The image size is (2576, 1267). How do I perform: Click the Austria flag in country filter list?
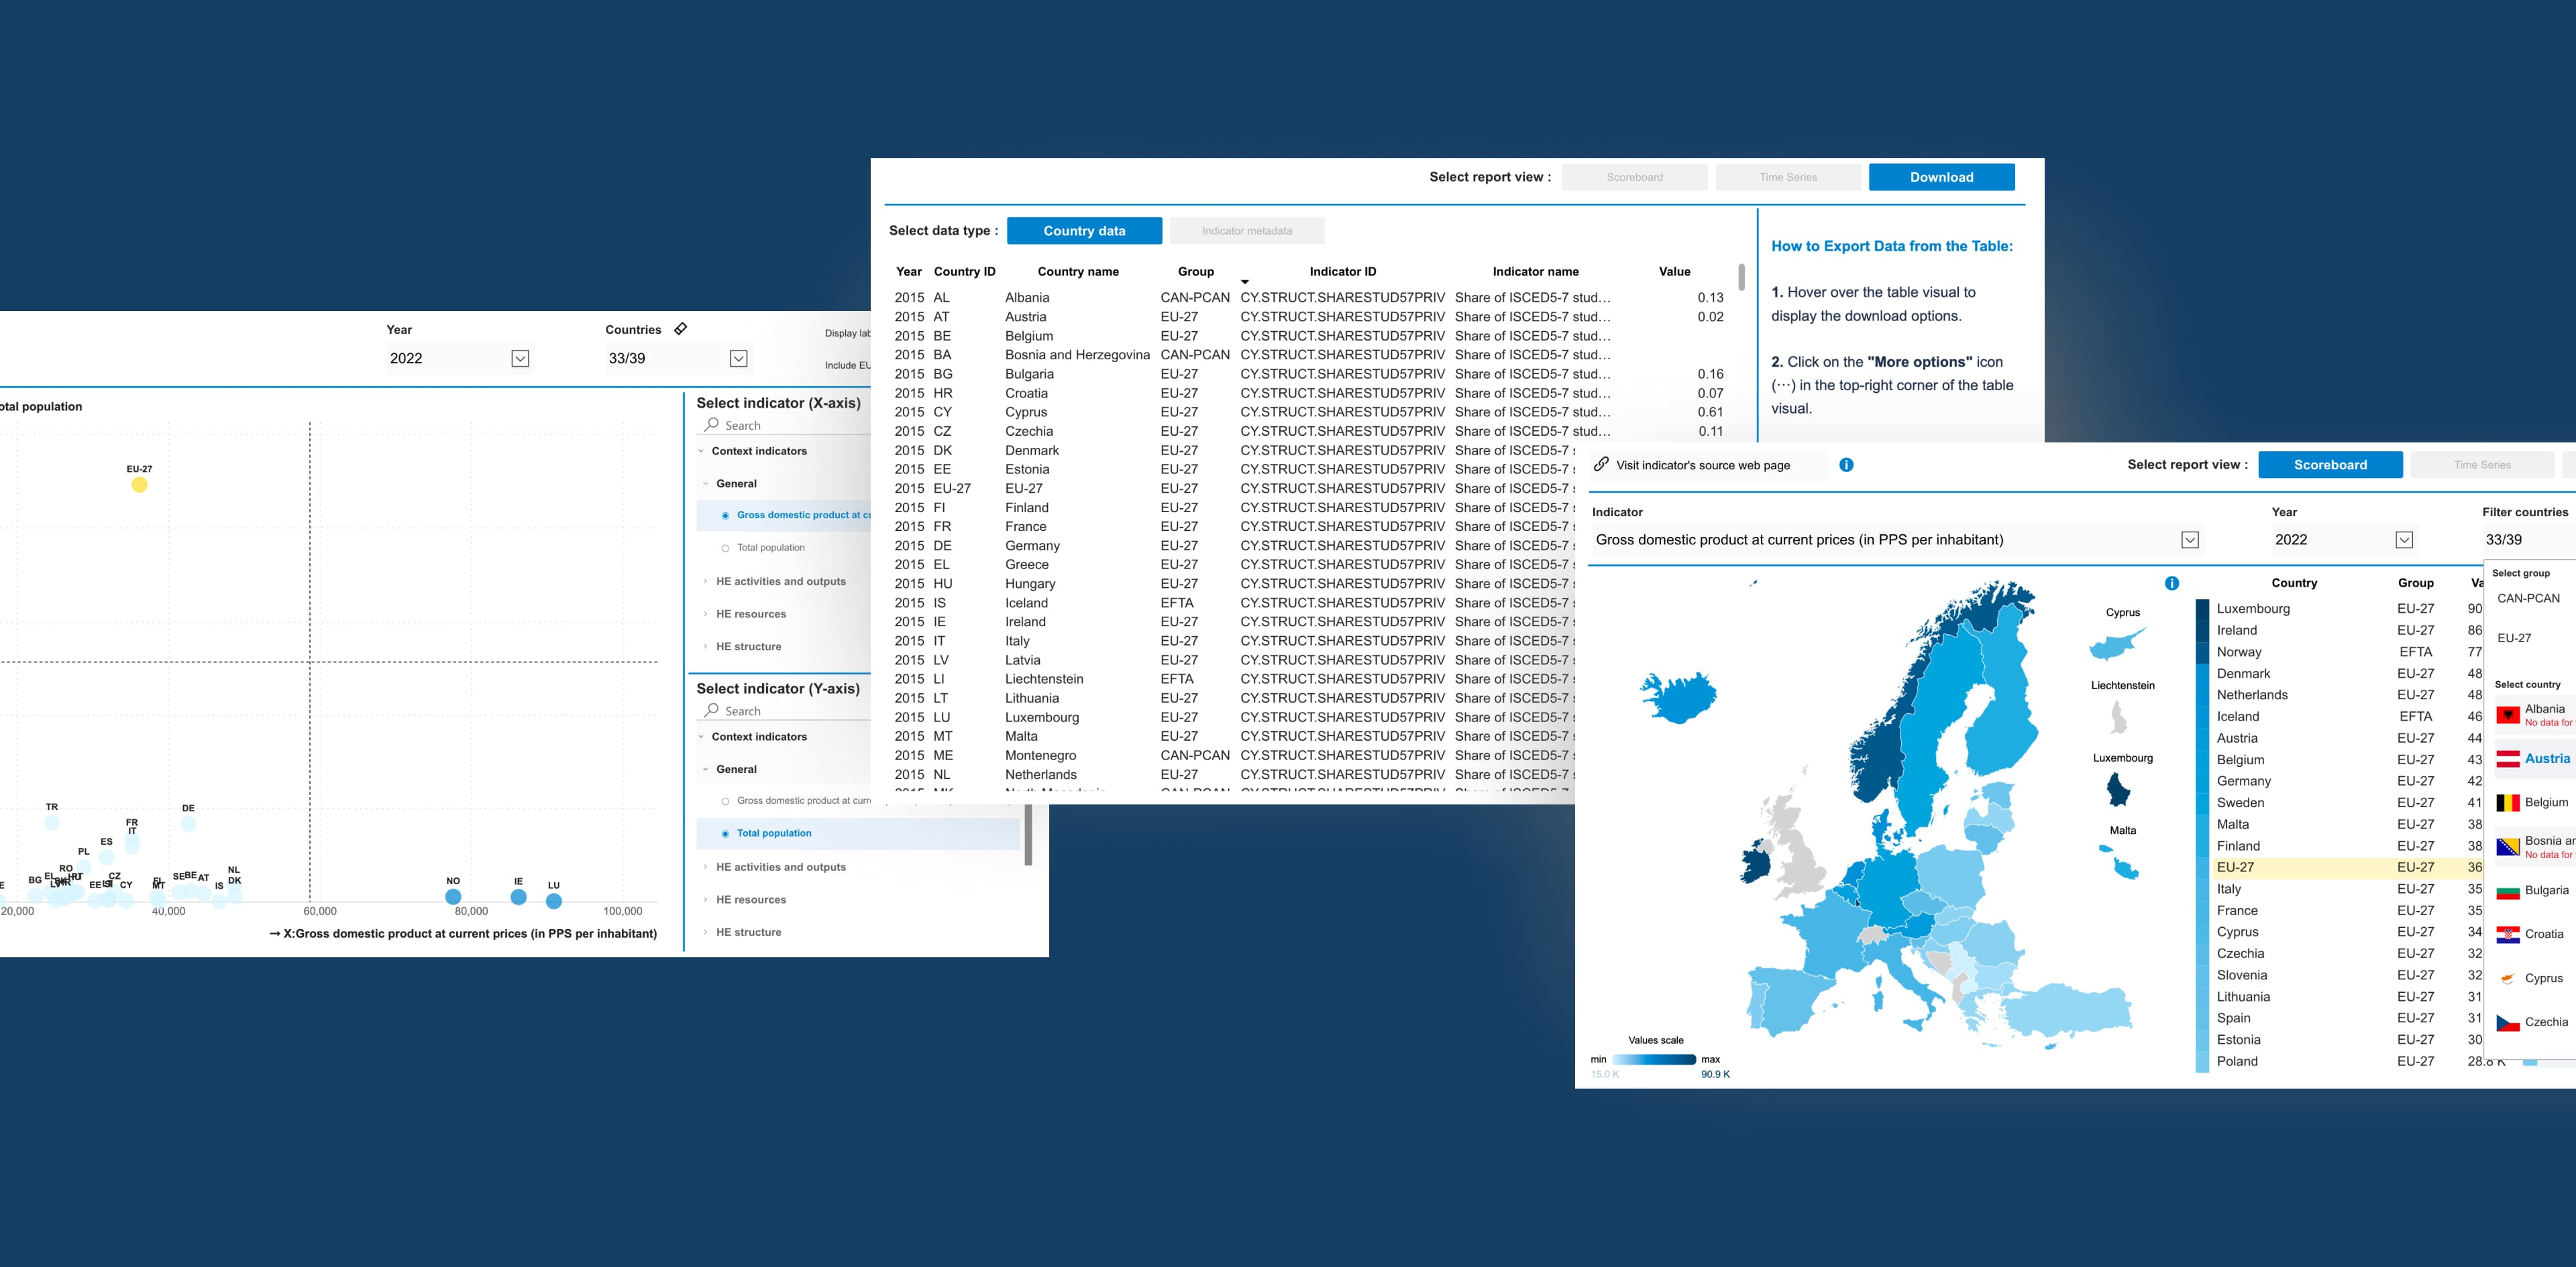click(2507, 758)
